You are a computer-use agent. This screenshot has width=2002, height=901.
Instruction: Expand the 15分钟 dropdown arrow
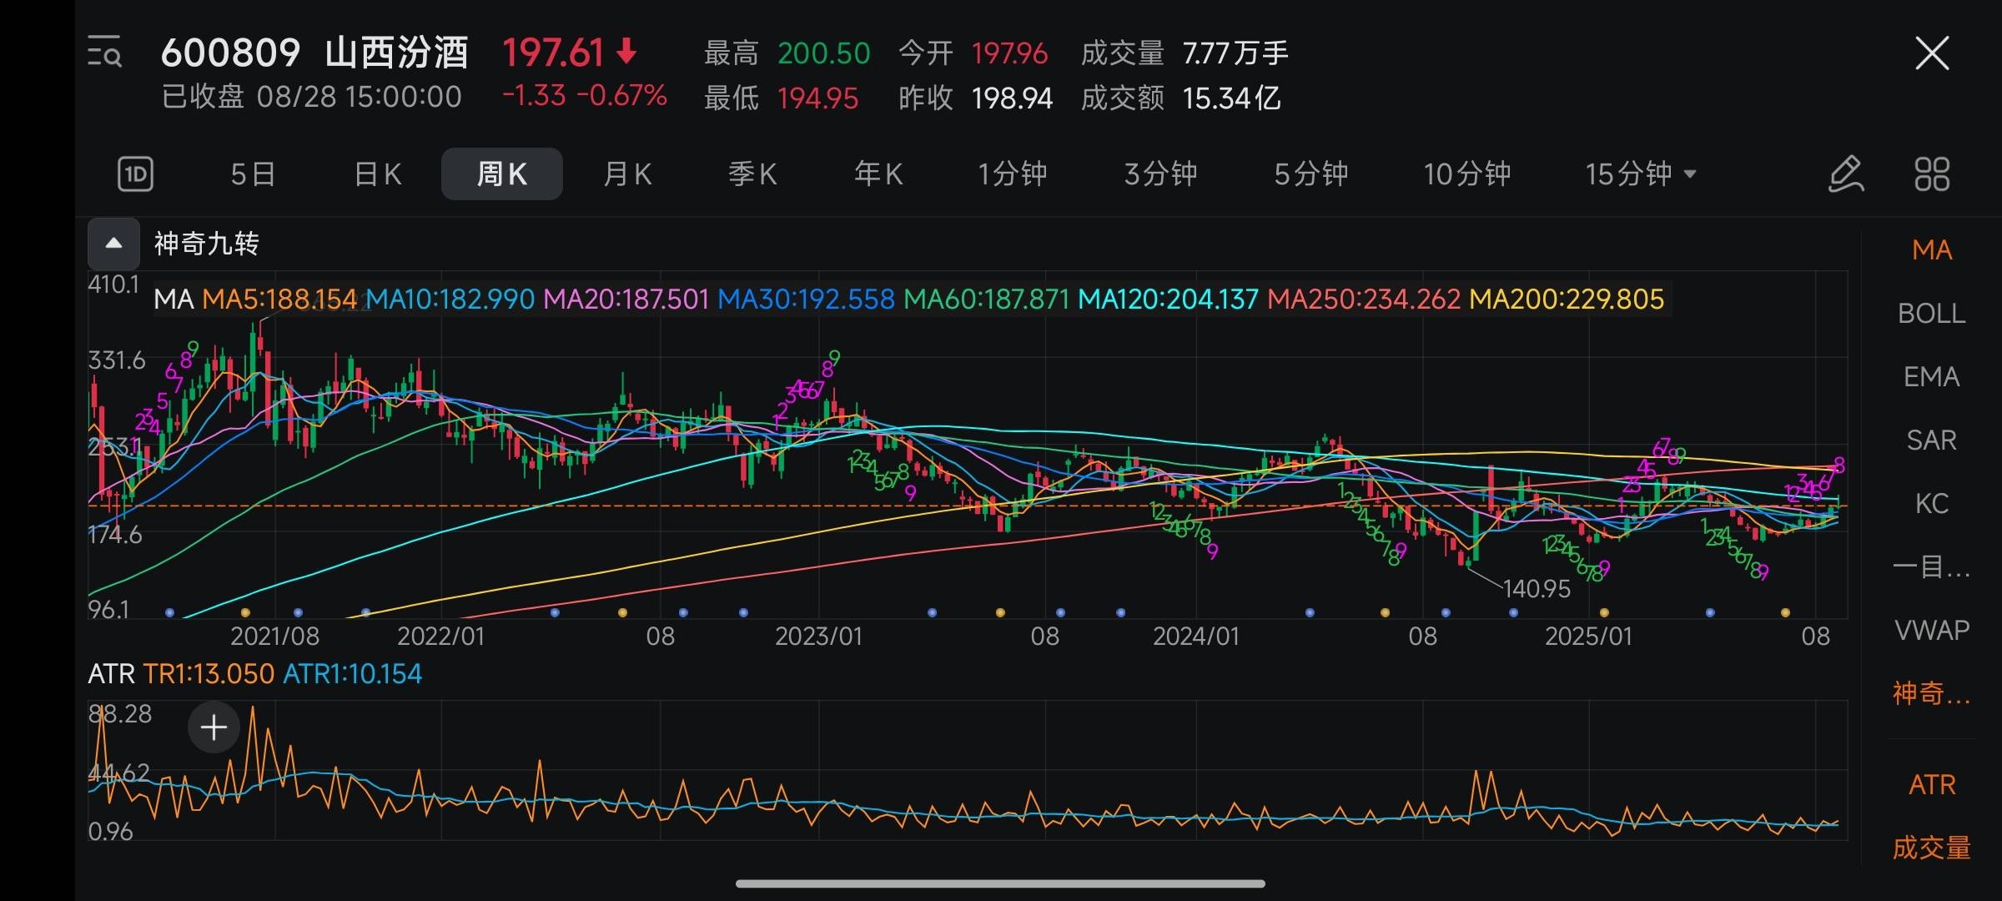pos(1690,174)
